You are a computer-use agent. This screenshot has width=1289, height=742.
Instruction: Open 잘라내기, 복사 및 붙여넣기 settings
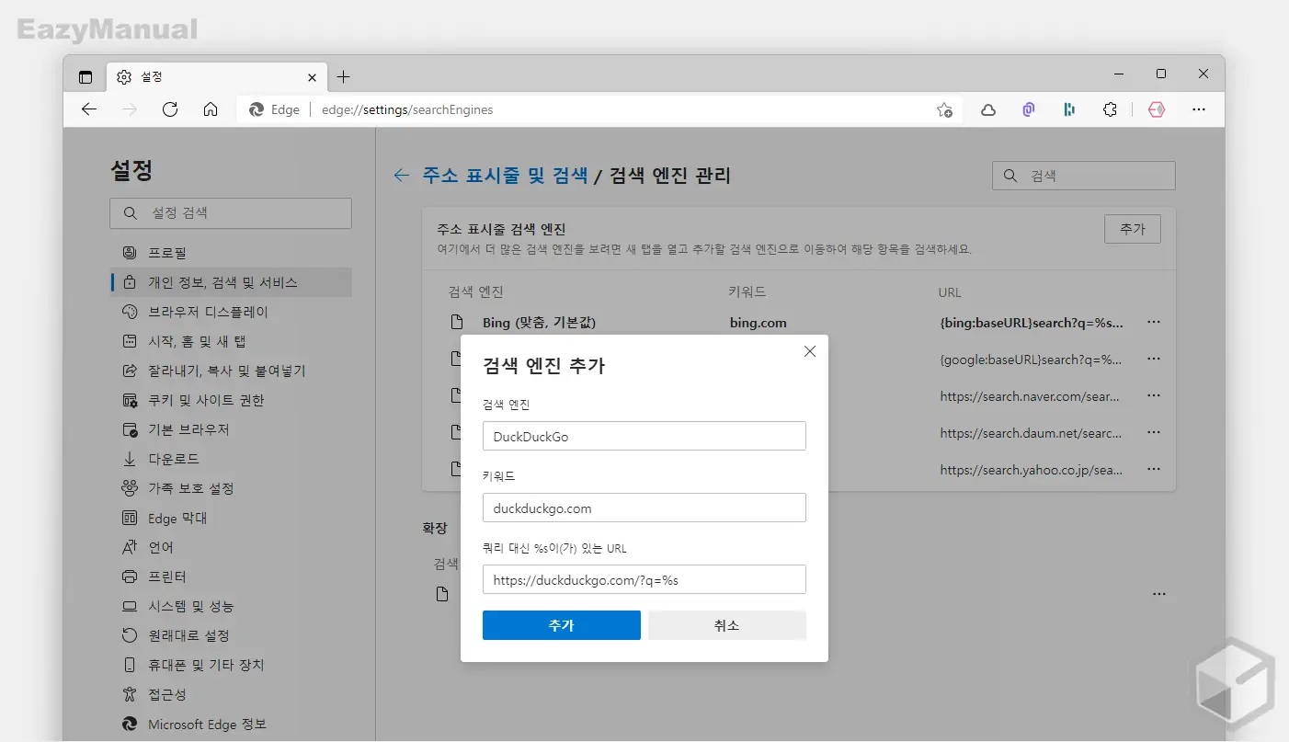231,371
